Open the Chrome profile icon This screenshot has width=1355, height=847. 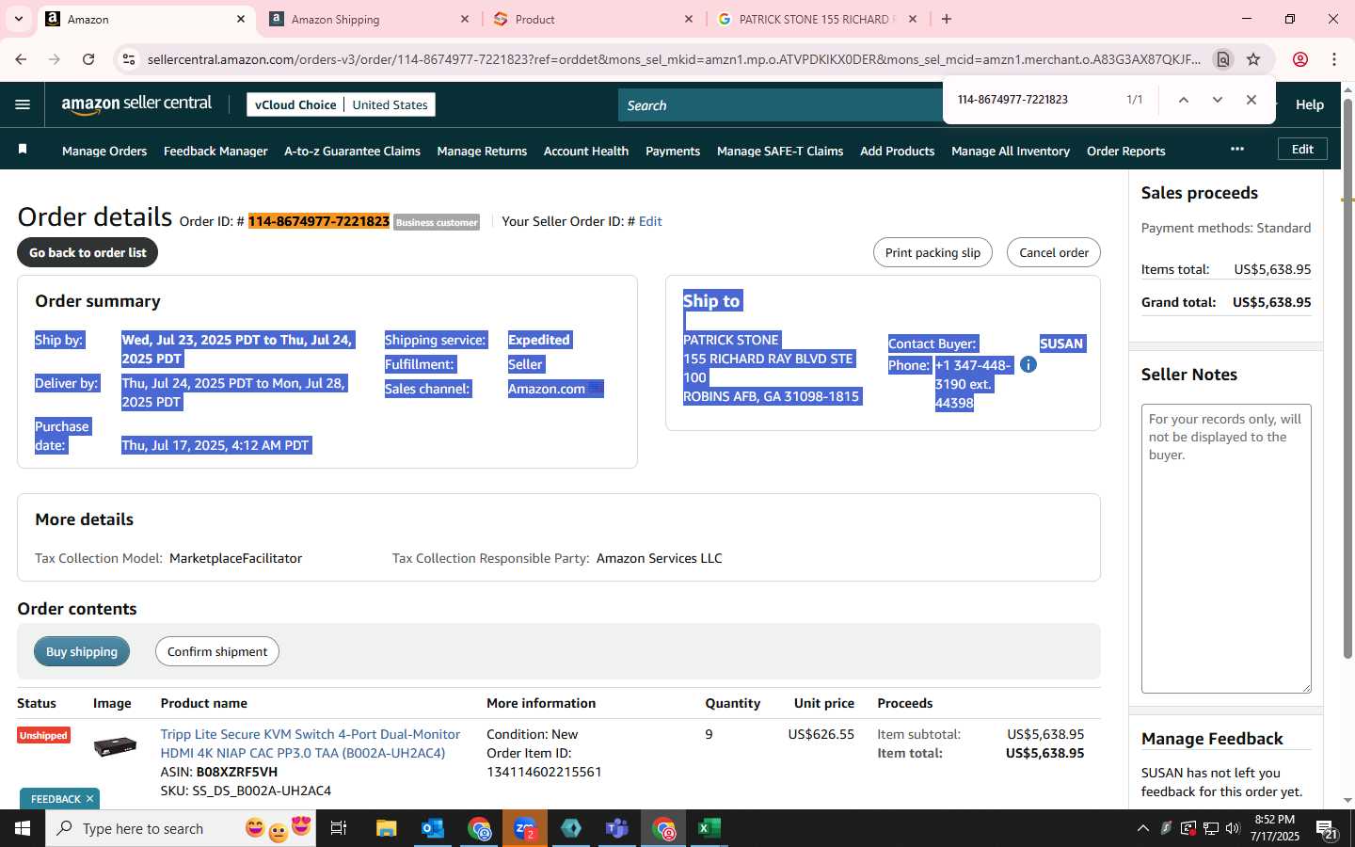pyautogui.click(x=1300, y=59)
